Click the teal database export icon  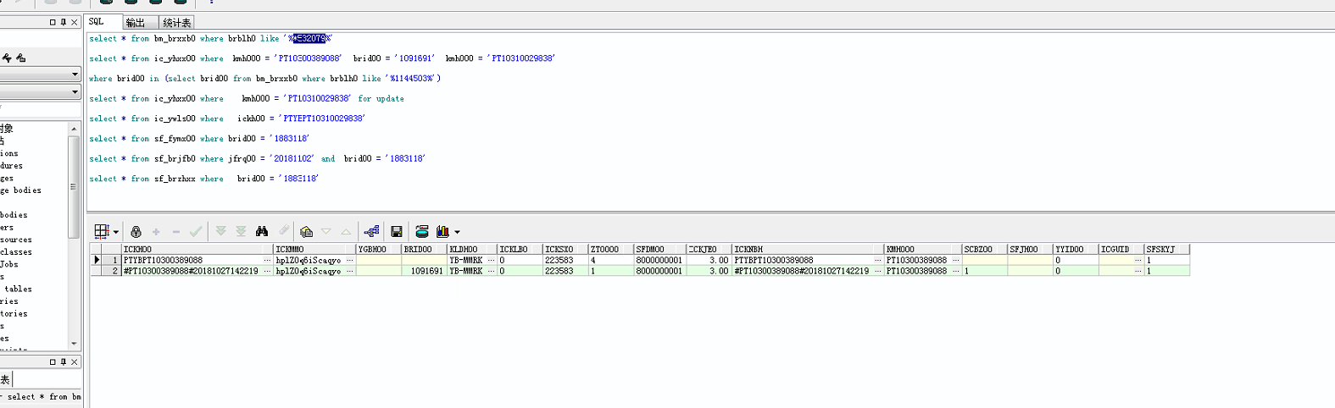[421, 231]
